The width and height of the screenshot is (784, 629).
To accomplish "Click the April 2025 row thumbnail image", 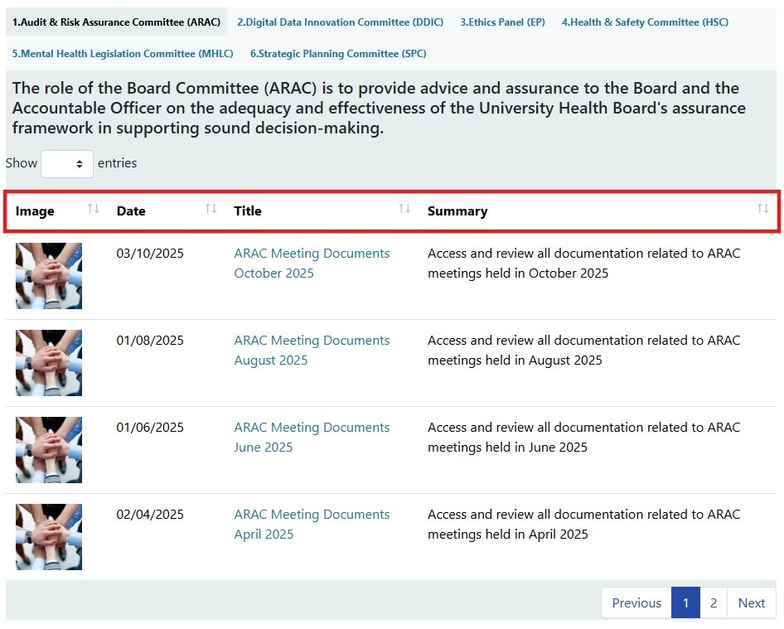I will tap(49, 537).
